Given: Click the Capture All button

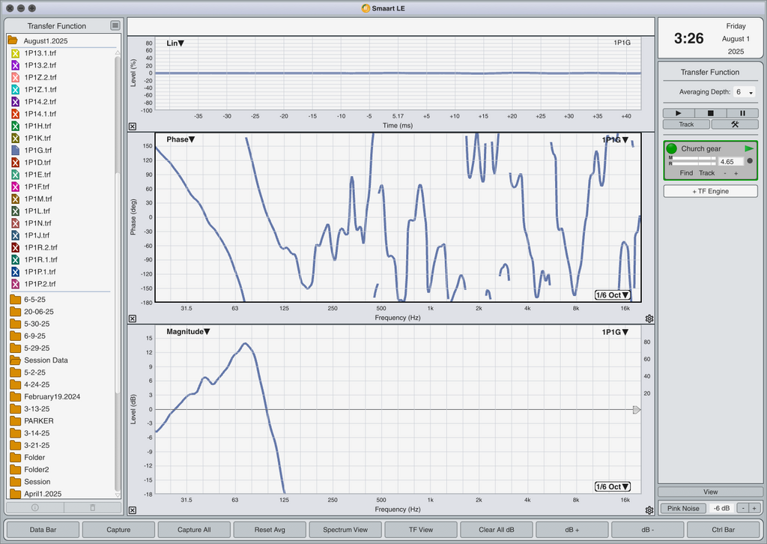Looking at the screenshot, I should pos(194,530).
